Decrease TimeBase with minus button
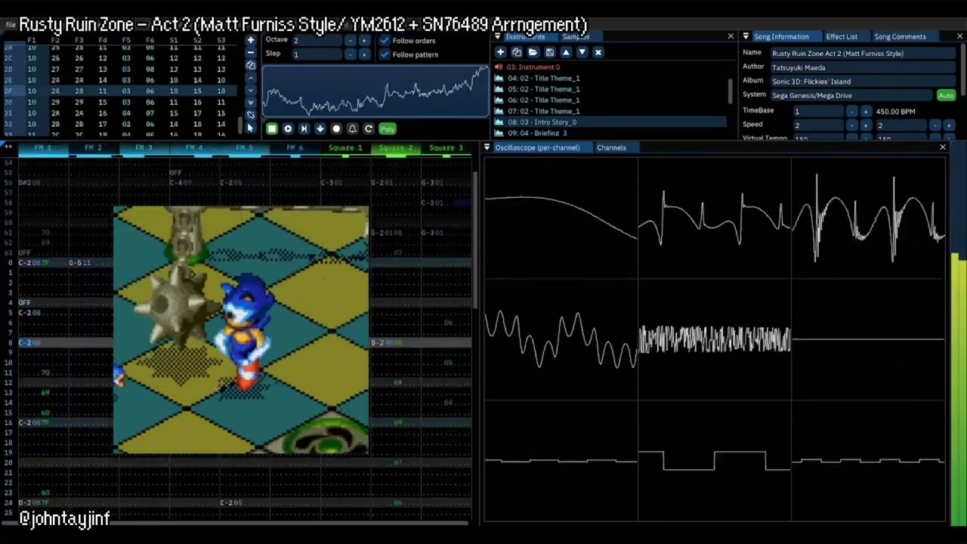967x544 pixels. (851, 111)
